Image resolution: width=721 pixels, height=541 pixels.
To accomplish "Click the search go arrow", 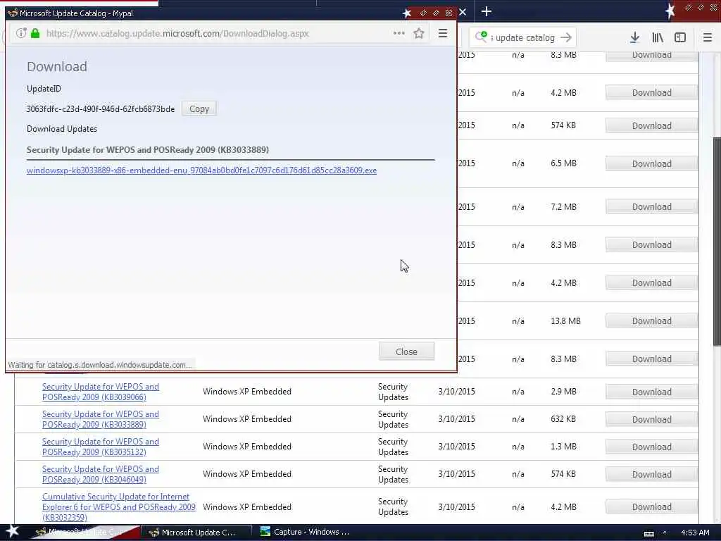I will [566, 37].
